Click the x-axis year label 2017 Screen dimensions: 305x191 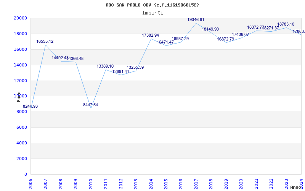click(196, 184)
